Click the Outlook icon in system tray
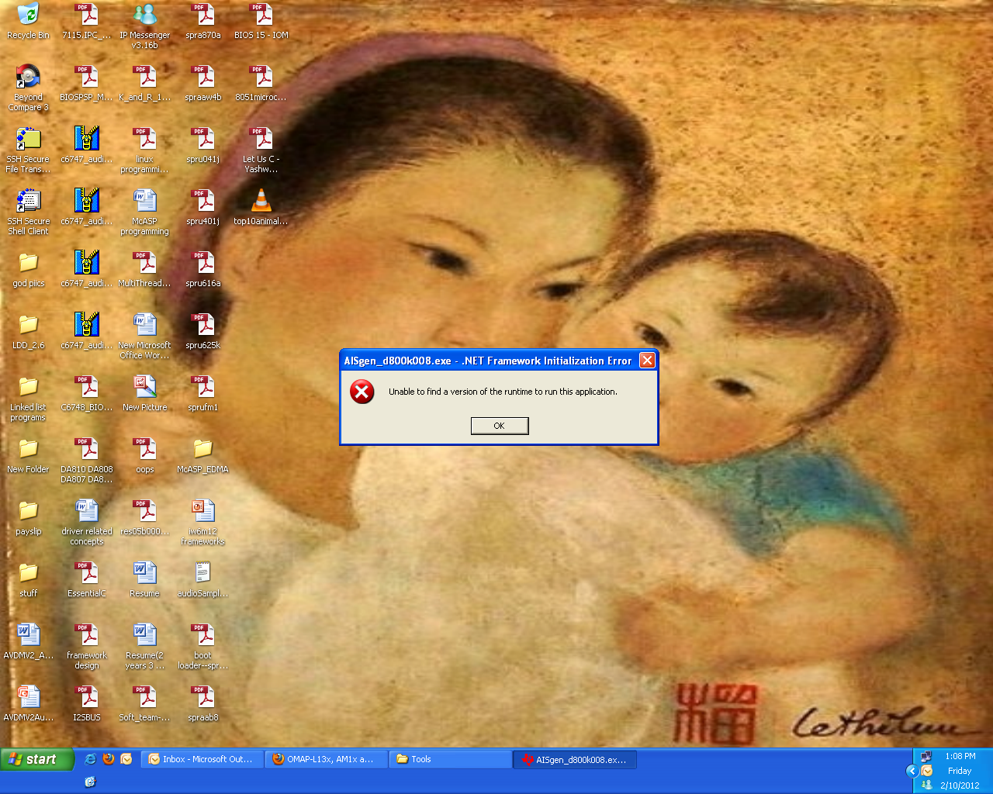This screenshot has height=794, width=993. (926, 771)
